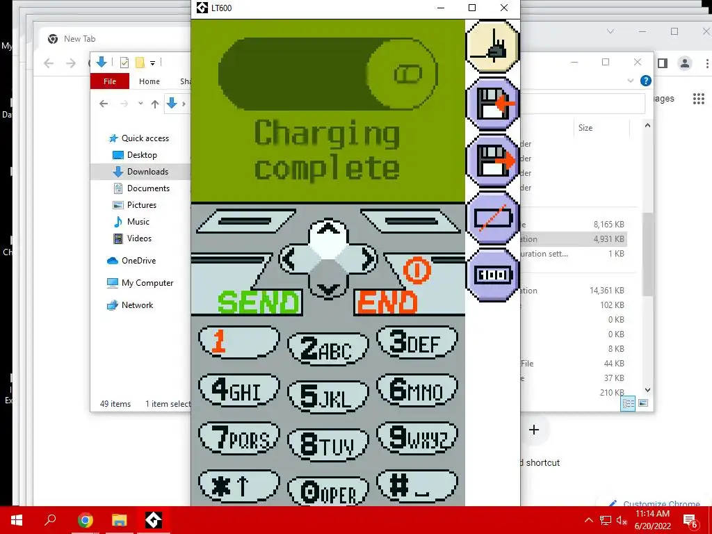Tap the D-pad down arrow
Screen dimensions: 712x534
pyautogui.click(x=328, y=287)
